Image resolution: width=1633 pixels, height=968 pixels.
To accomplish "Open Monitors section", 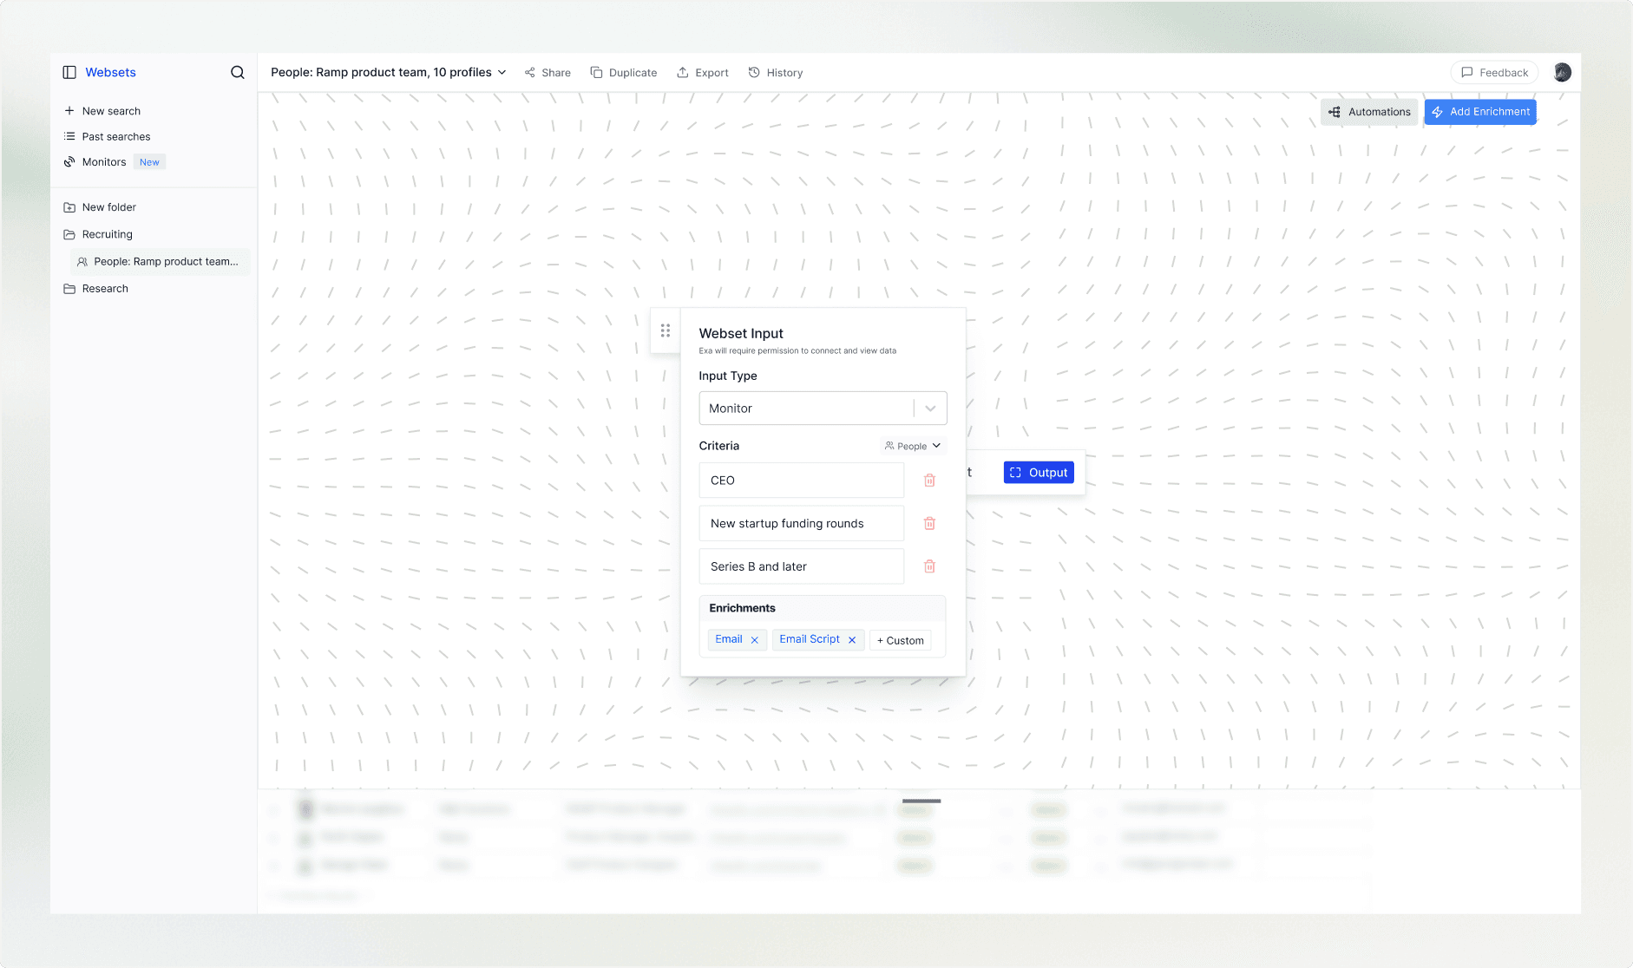I will click(104, 162).
